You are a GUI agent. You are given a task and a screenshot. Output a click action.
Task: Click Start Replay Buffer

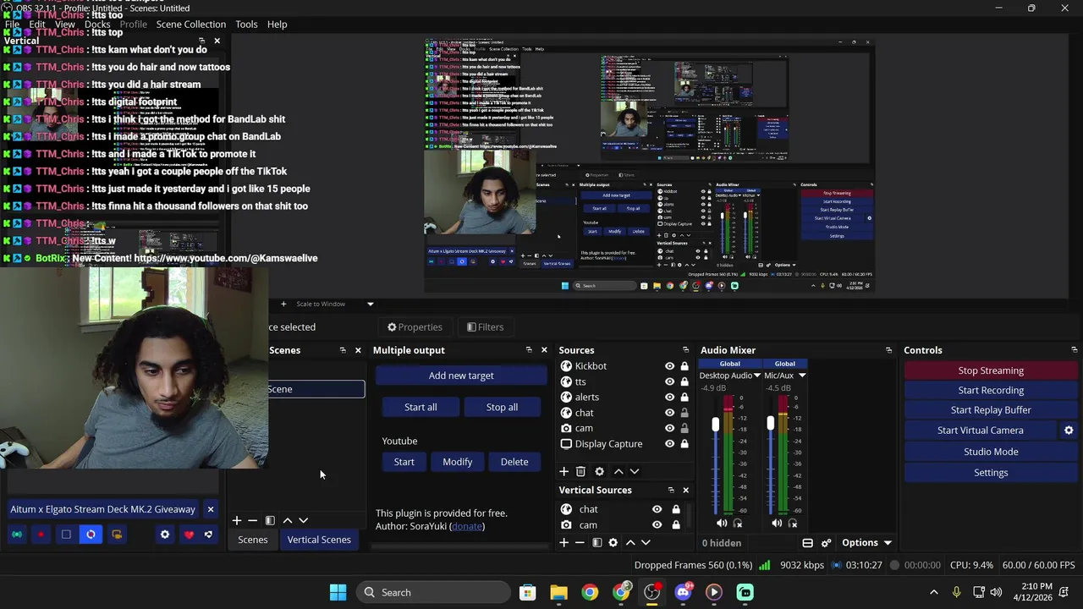coord(991,410)
